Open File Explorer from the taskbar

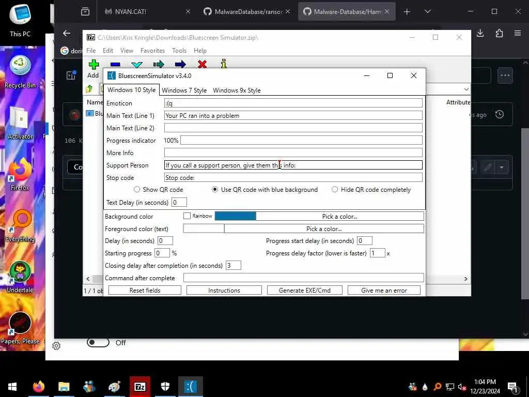64,387
